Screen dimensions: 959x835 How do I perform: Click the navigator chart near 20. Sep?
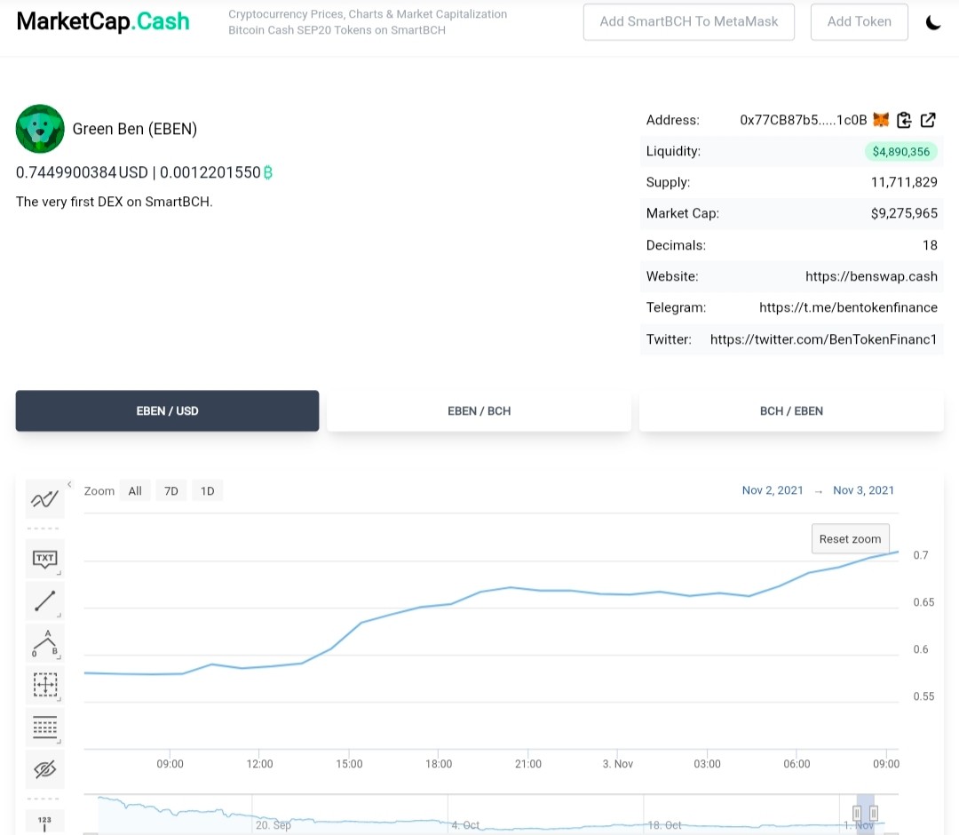click(273, 825)
